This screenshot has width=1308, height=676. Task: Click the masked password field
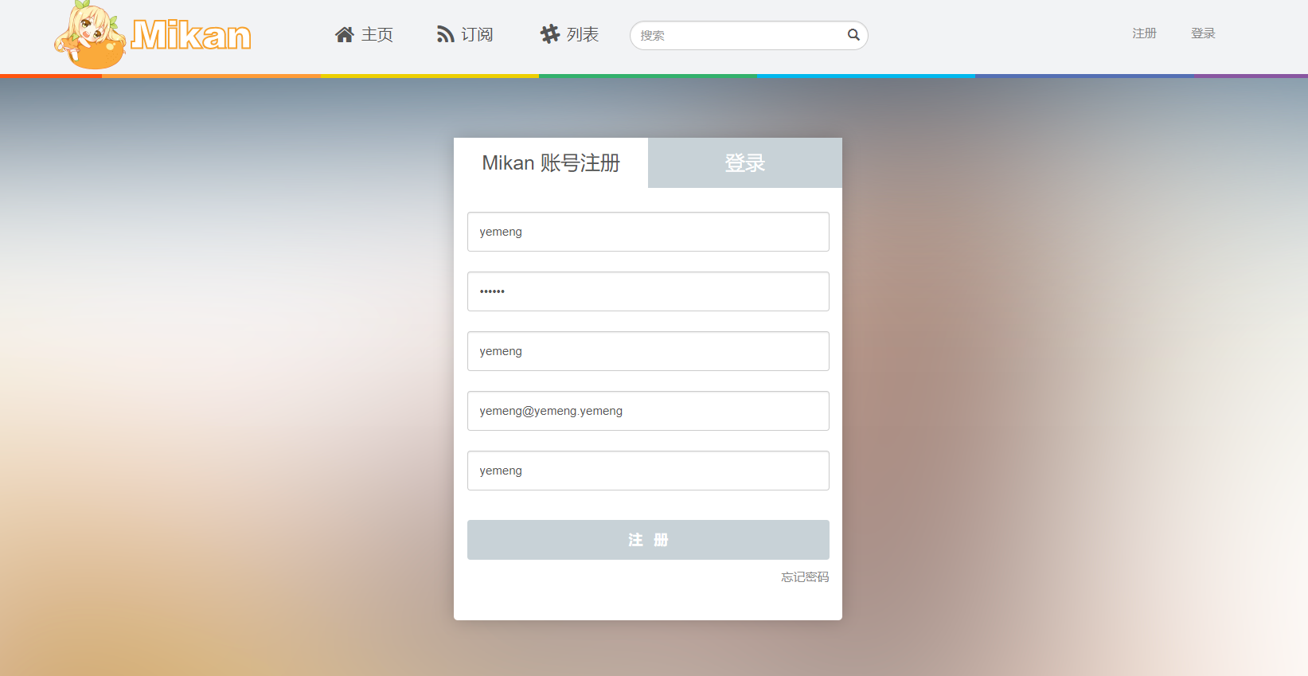pos(648,291)
